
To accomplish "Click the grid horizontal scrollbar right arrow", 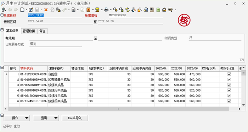I will pos(239,109).
